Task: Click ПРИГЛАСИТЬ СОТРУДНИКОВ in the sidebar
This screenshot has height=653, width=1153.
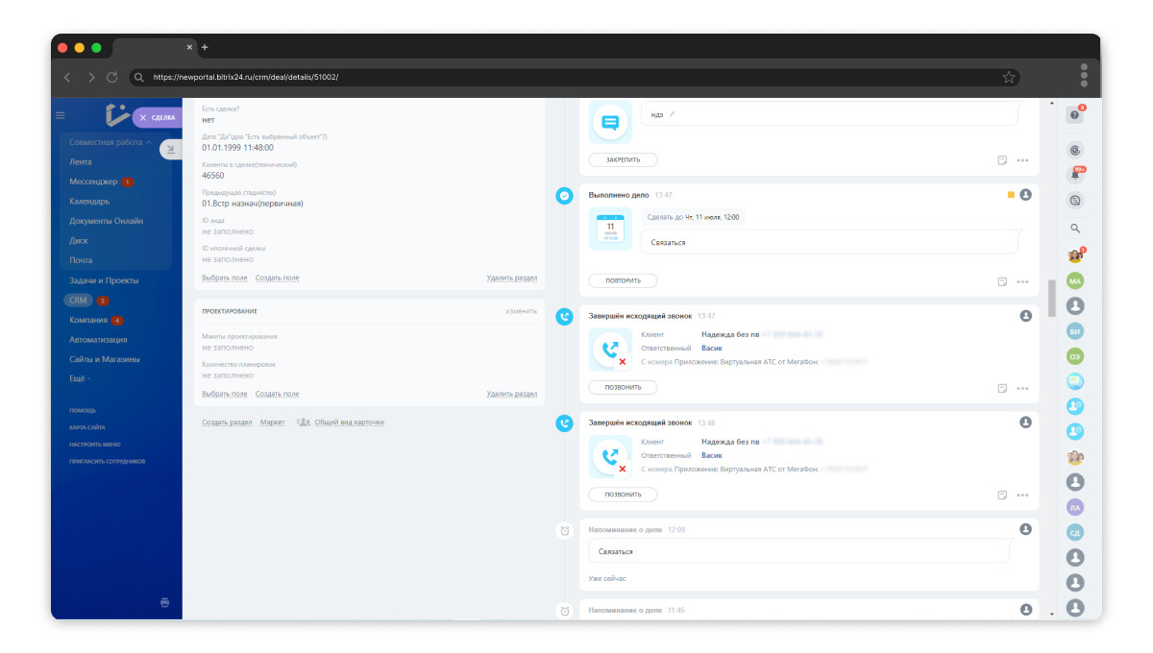Action: point(108,461)
